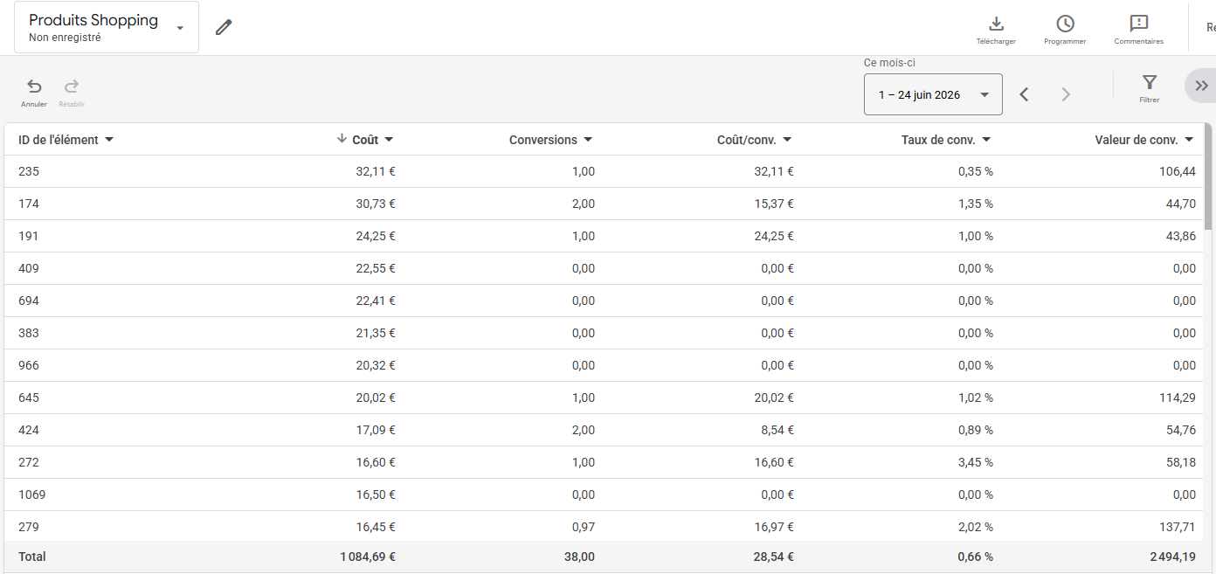Viewport: 1216px width, 574px height.
Task: Click the conversion rate 3,45 %
Action: [x=976, y=462]
